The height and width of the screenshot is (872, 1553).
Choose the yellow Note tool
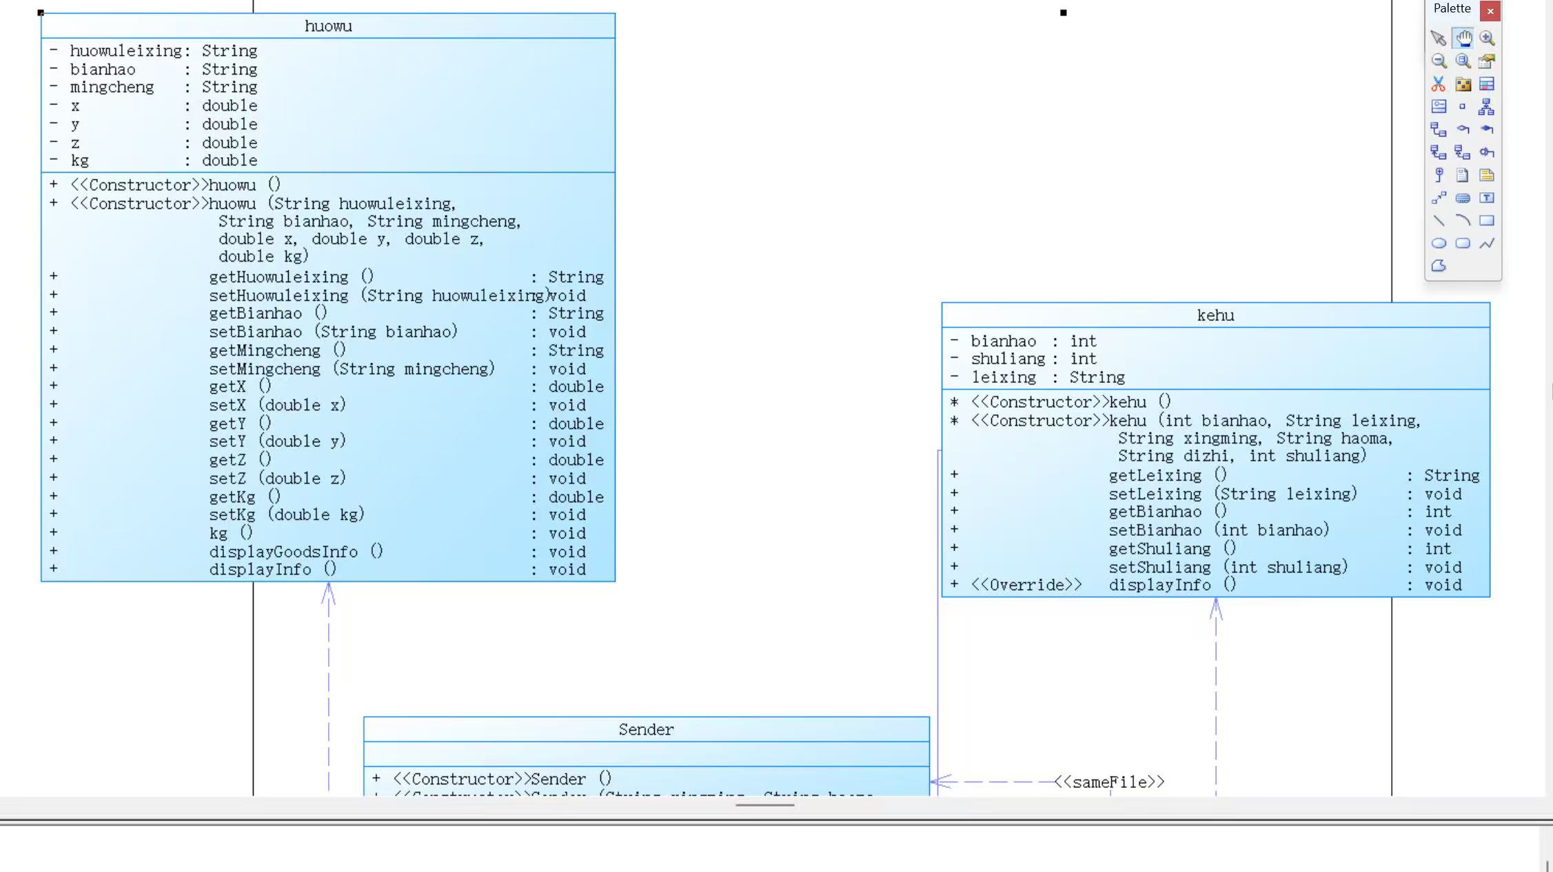point(1487,176)
